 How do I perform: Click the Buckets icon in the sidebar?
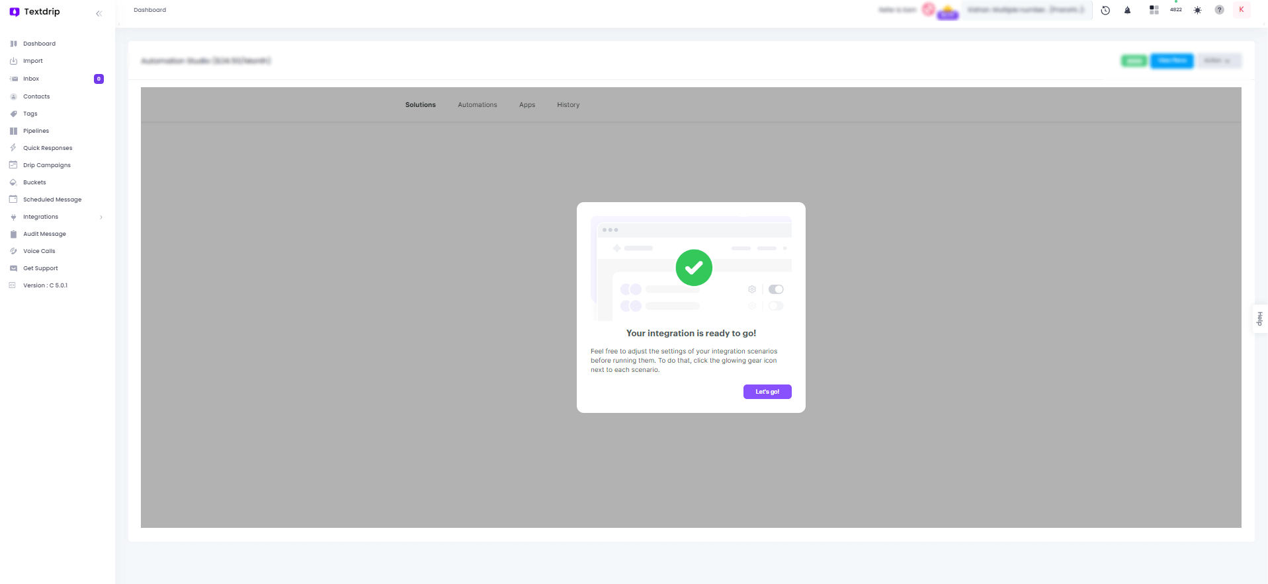click(13, 182)
